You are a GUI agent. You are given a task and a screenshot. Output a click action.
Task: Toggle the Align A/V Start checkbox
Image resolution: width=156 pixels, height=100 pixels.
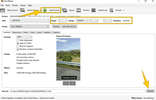click(18, 43)
